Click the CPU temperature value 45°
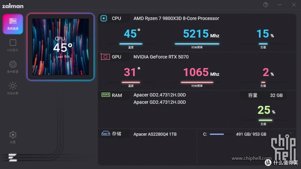The height and width of the screenshot is (169, 301). [x=132, y=34]
